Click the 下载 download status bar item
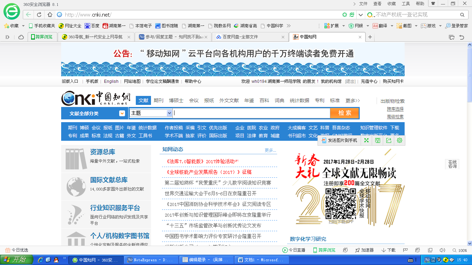 click(x=388, y=250)
